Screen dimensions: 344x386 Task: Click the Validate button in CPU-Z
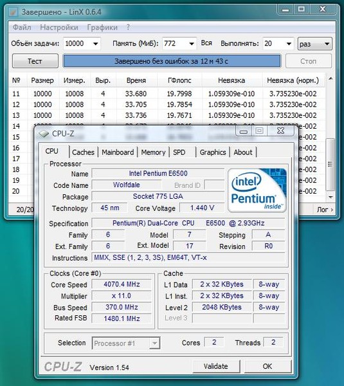tap(216, 366)
